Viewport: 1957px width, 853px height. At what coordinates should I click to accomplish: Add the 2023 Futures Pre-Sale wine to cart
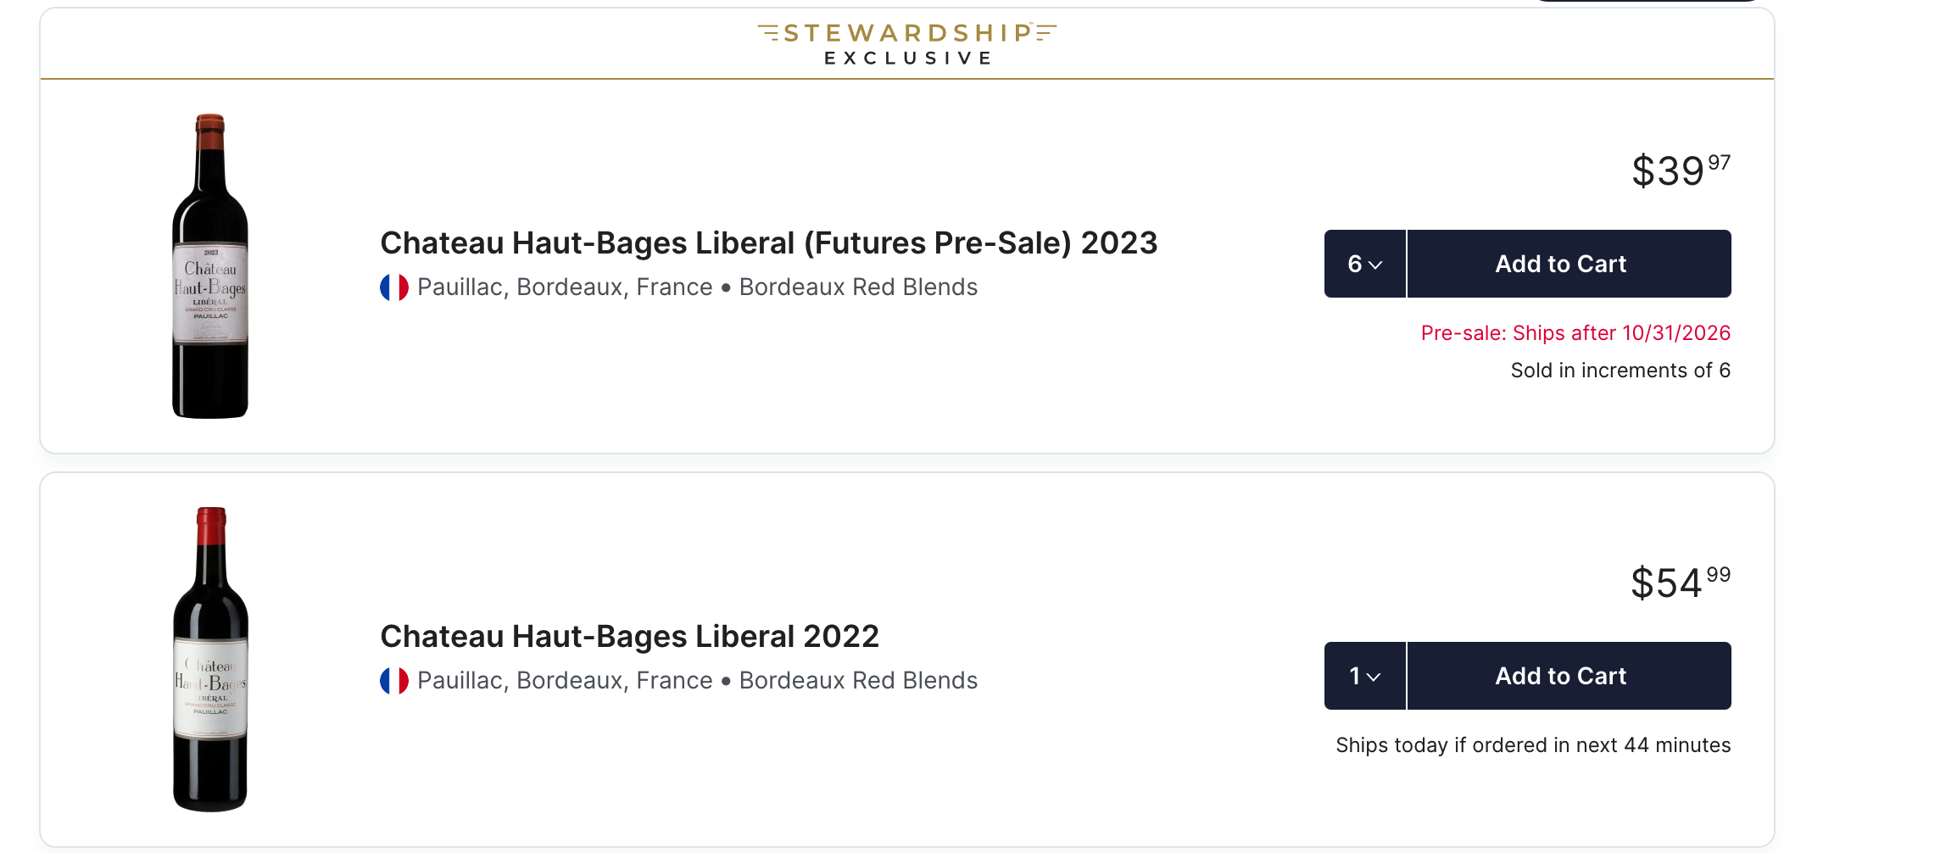1570,264
